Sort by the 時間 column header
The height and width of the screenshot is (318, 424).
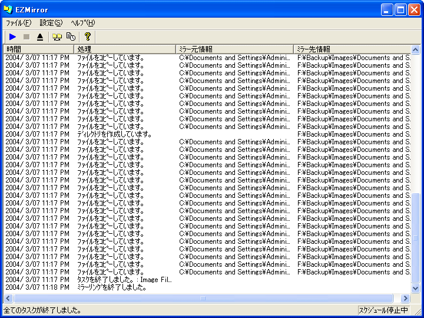38,49
